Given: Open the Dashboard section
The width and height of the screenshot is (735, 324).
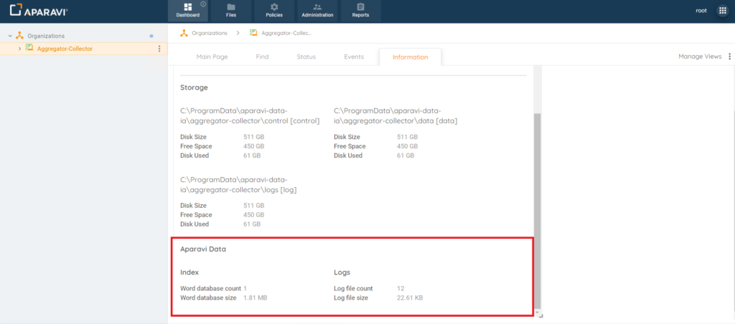Looking at the screenshot, I should 187,11.
